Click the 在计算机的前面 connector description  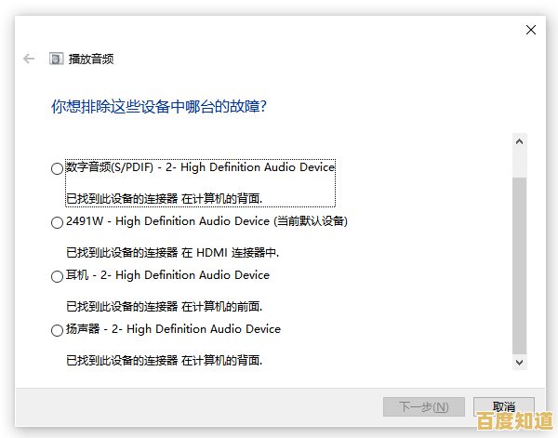coord(164,306)
